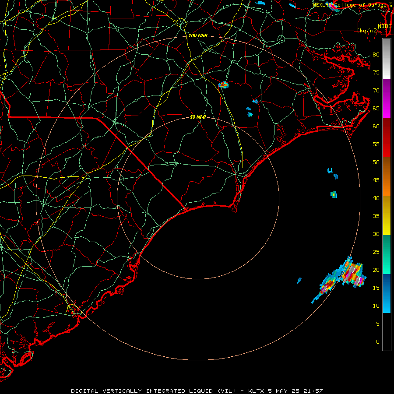
Task: Click the 30 value on color scale
Action: pyautogui.click(x=376, y=234)
